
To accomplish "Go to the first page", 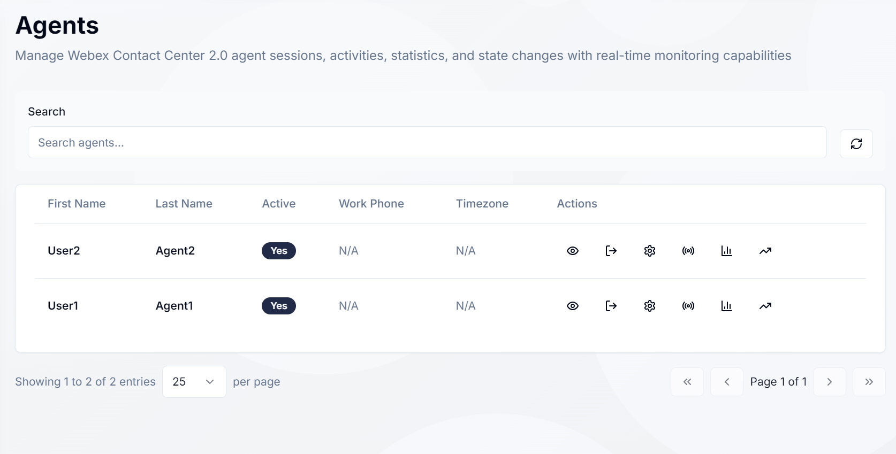I will pyautogui.click(x=687, y=382).
